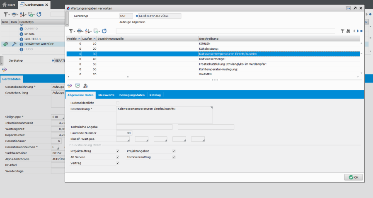Open the filter dropdown in the dialog toolbar

[x=71, y=31]
